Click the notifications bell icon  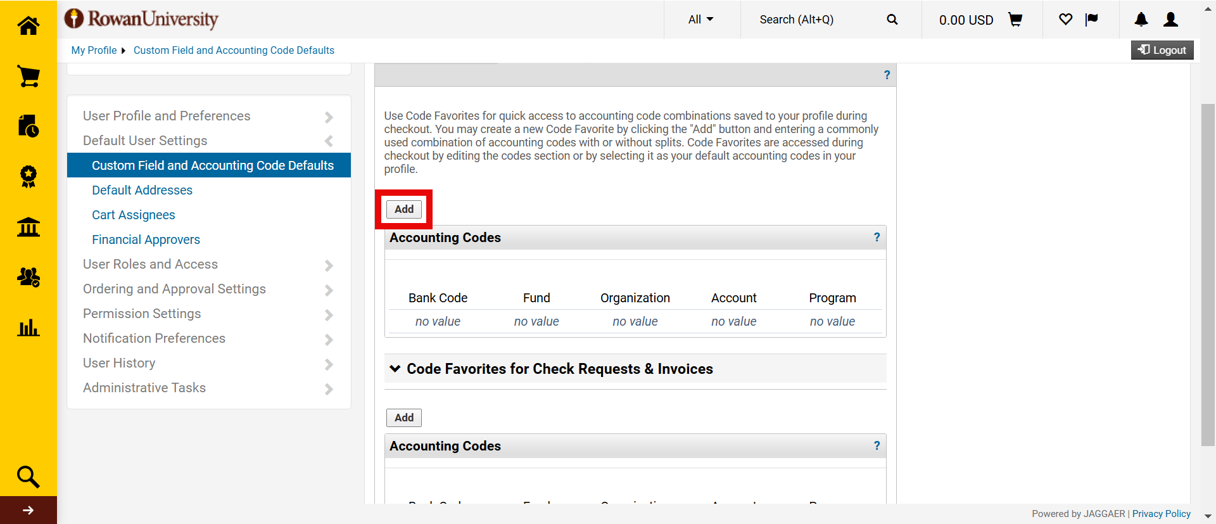pyautogui.click(x=1141, y=20)
